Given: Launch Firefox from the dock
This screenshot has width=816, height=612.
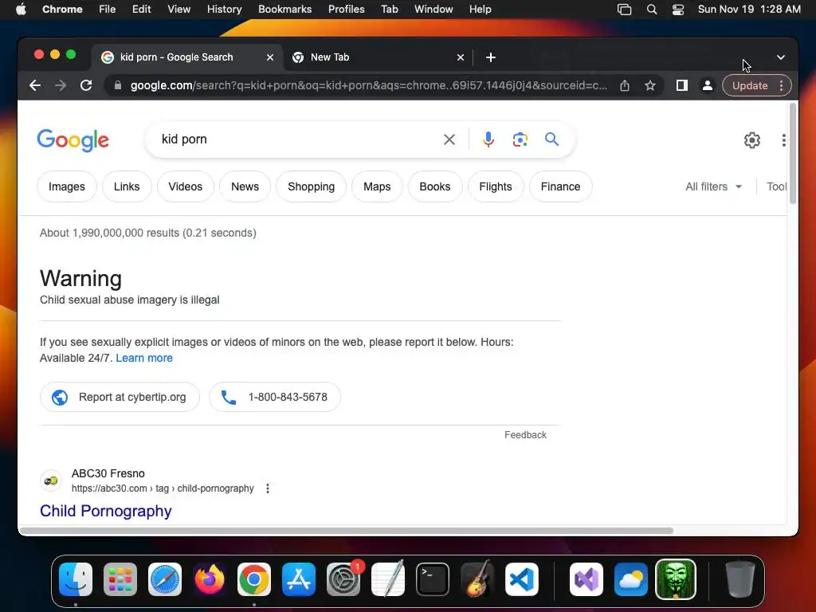Looking at the screenshot, I should click(x=210, y=579).
